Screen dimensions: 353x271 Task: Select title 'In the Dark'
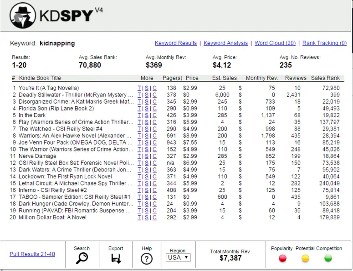tap(32, 115)
